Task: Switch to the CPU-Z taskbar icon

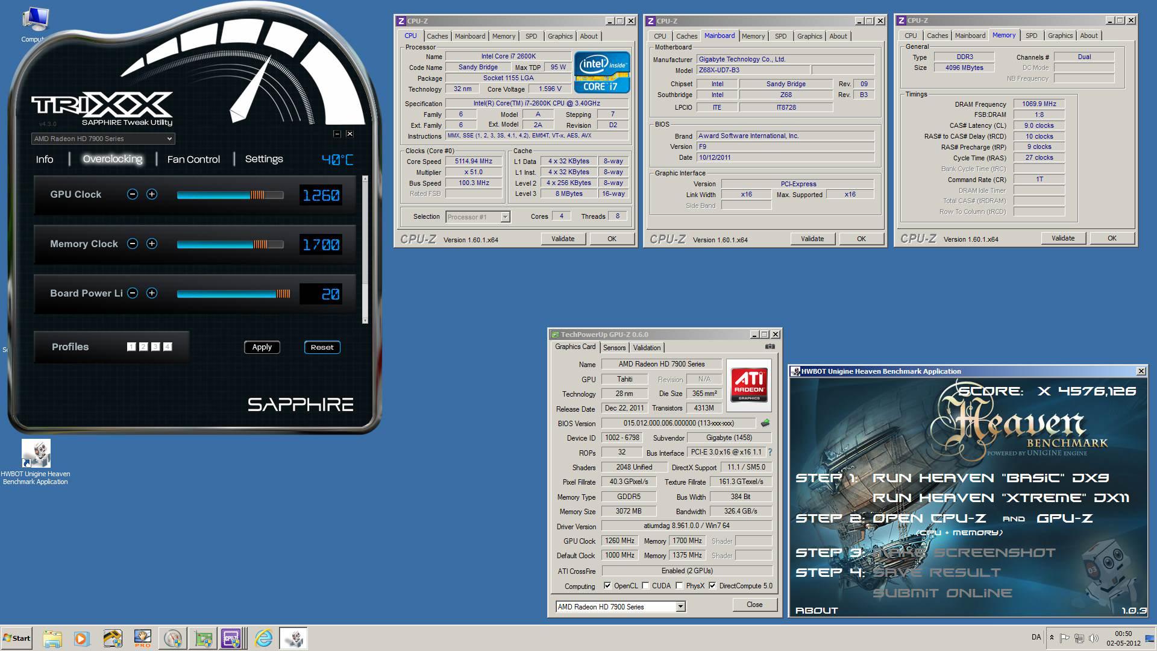Action: point(232,638)
